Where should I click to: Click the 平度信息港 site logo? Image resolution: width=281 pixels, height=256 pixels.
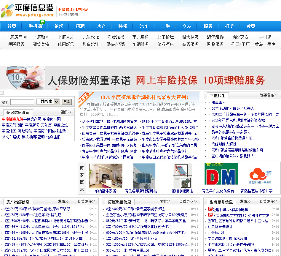[x=27, y=11]
